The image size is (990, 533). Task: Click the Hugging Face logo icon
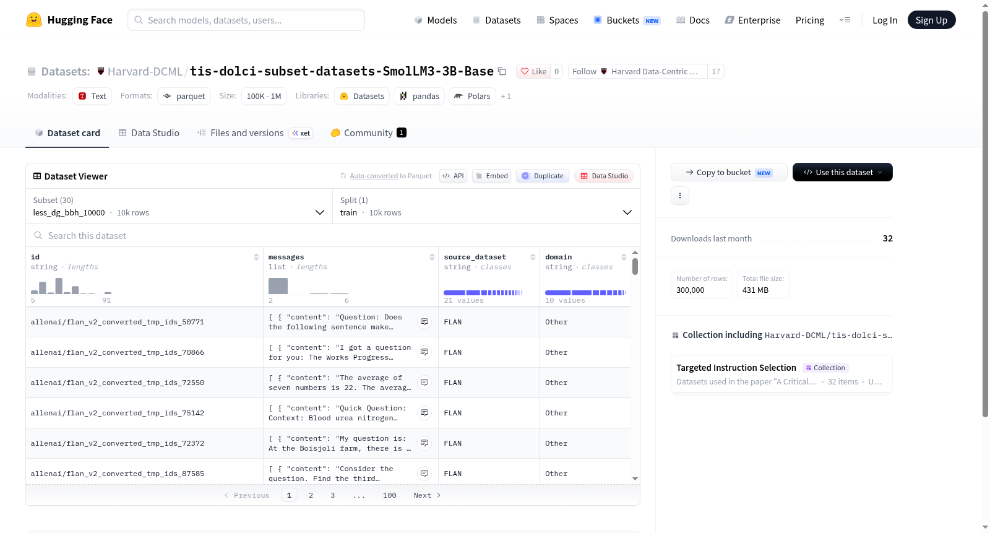pos(34,20)
